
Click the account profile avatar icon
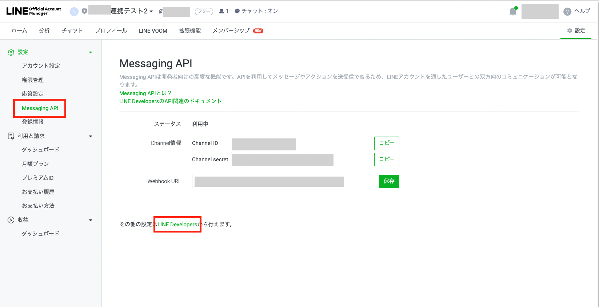point(74,12)
